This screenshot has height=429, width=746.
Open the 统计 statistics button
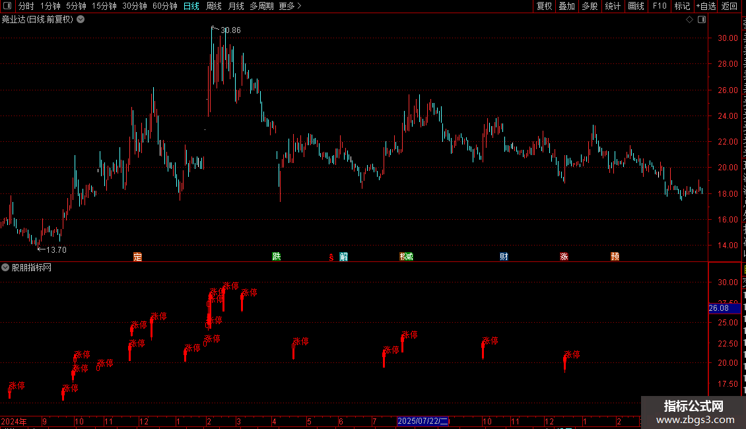613,6
